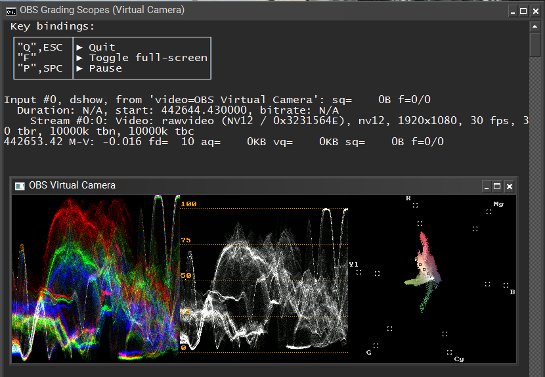Maximize the OBS Grading Scopes console window
545x377 pixels.
point(523,11)
